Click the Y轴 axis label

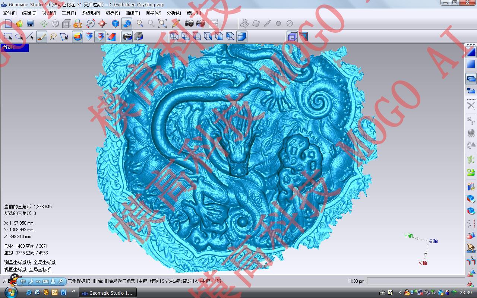click(x=409, y=235)
